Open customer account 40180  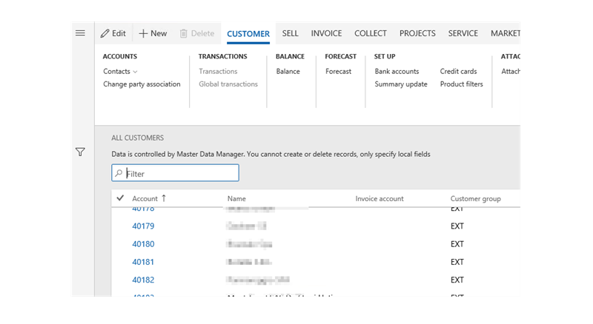pos(143,244)
